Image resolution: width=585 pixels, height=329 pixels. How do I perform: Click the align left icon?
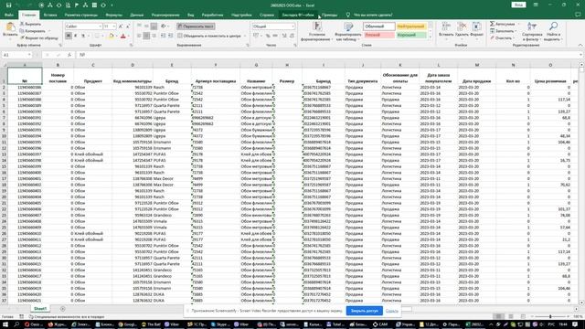point(139,36)
